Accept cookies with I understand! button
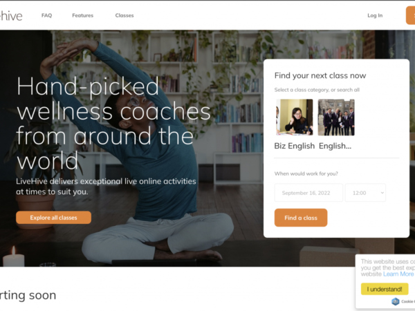Image resolution: width=415 pixels, height=311 pixels. 385,289
